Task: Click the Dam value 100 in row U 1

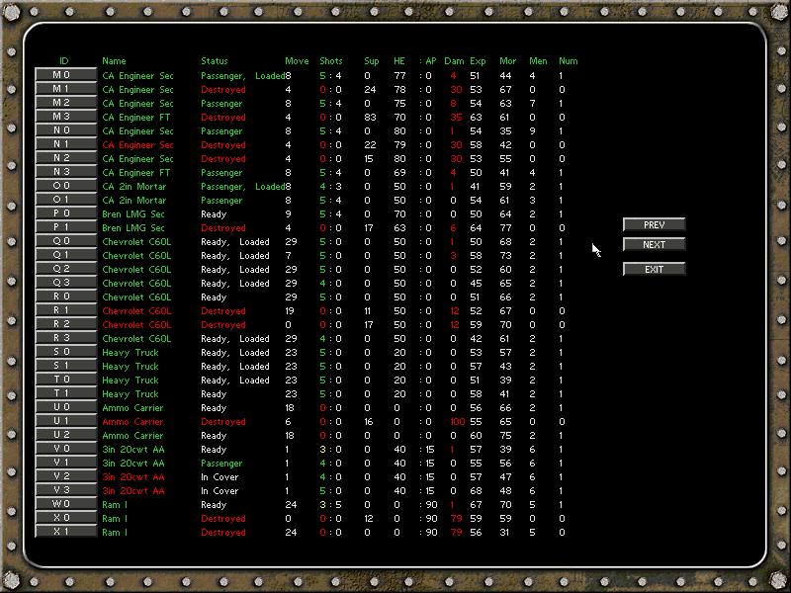Action: coord(458,422)
